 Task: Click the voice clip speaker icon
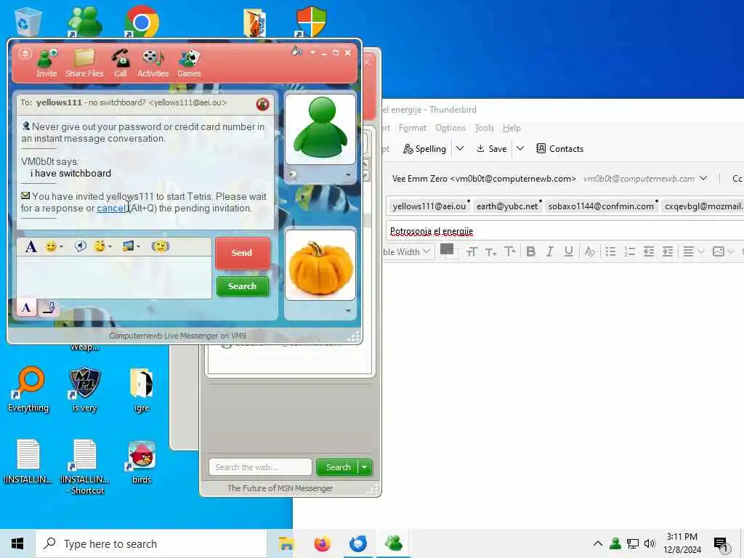click(x=80, y=246)
